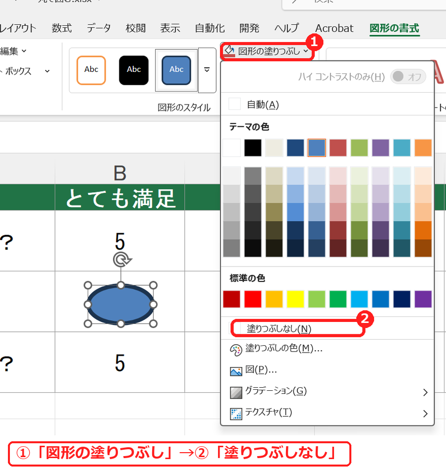Open the データ ribbon tab
This screenshot has width=446, height=470.
99,28
